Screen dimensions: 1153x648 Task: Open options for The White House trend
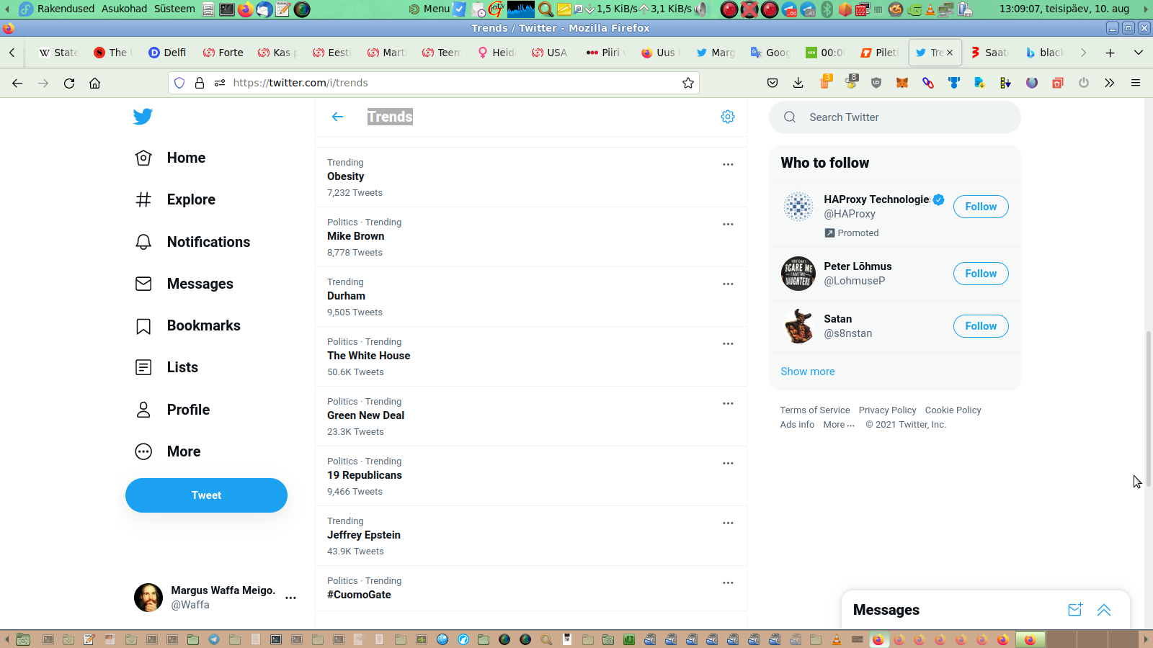pos(728,343)
